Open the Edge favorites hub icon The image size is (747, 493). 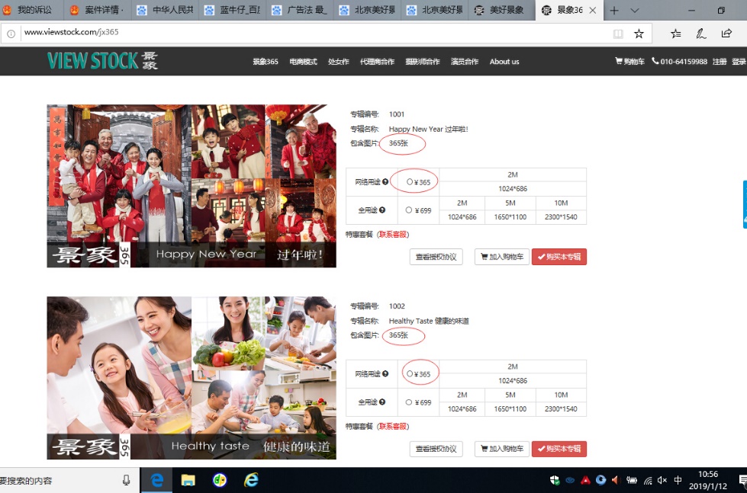(675, 34)
